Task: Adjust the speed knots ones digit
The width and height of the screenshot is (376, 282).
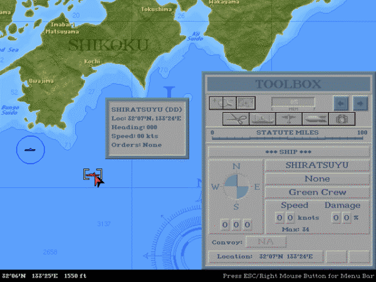Action: tap(291, 217)
